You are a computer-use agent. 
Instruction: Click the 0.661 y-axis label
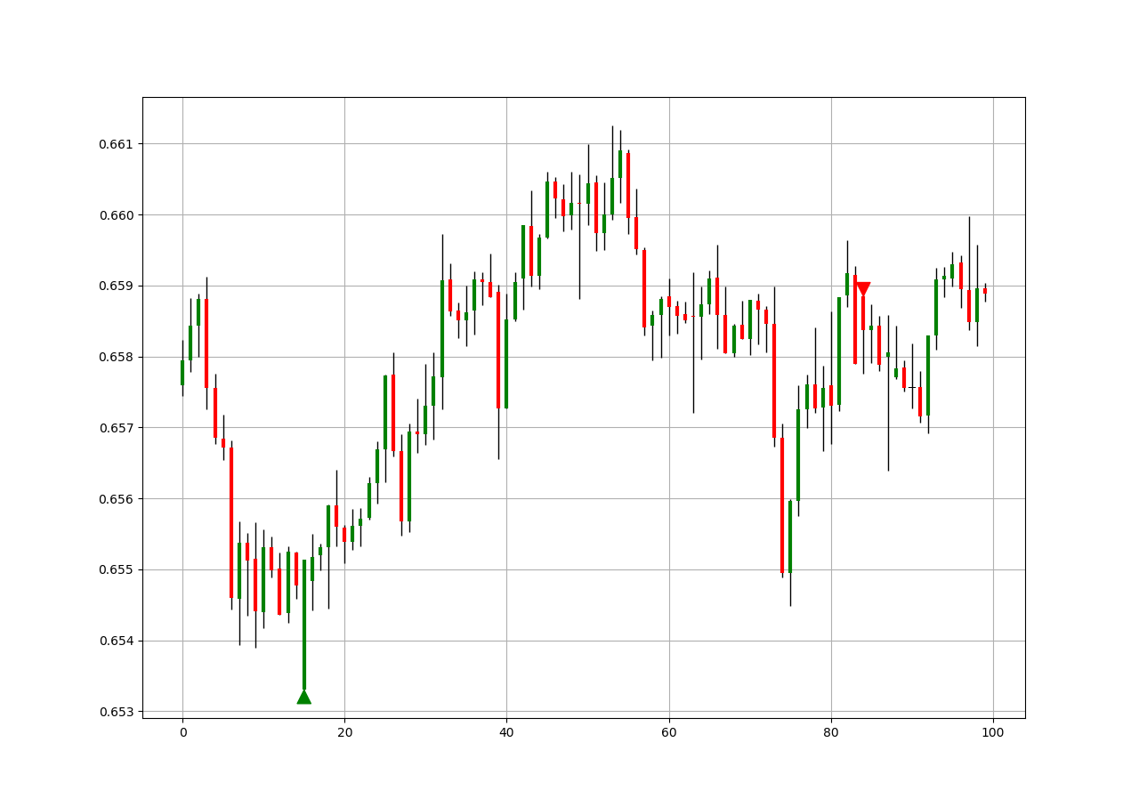pos(117,144)
